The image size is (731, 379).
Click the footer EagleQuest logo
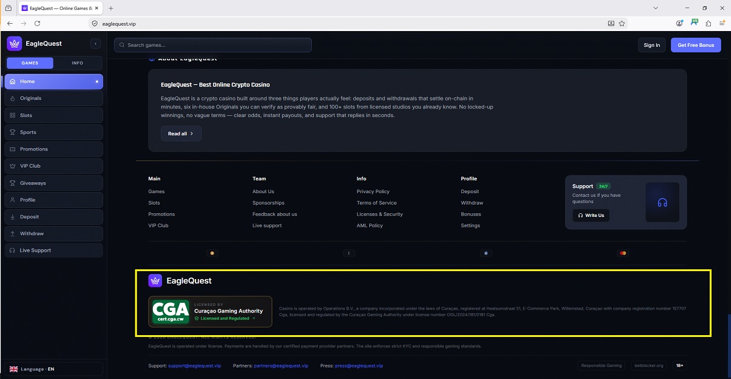click(x=180, y=281)
